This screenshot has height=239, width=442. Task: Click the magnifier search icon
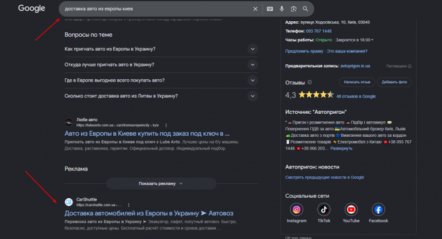click(305, 9)
